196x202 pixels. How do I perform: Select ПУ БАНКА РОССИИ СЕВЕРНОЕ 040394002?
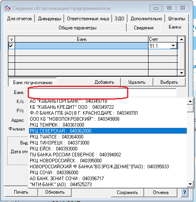(108, 155)
